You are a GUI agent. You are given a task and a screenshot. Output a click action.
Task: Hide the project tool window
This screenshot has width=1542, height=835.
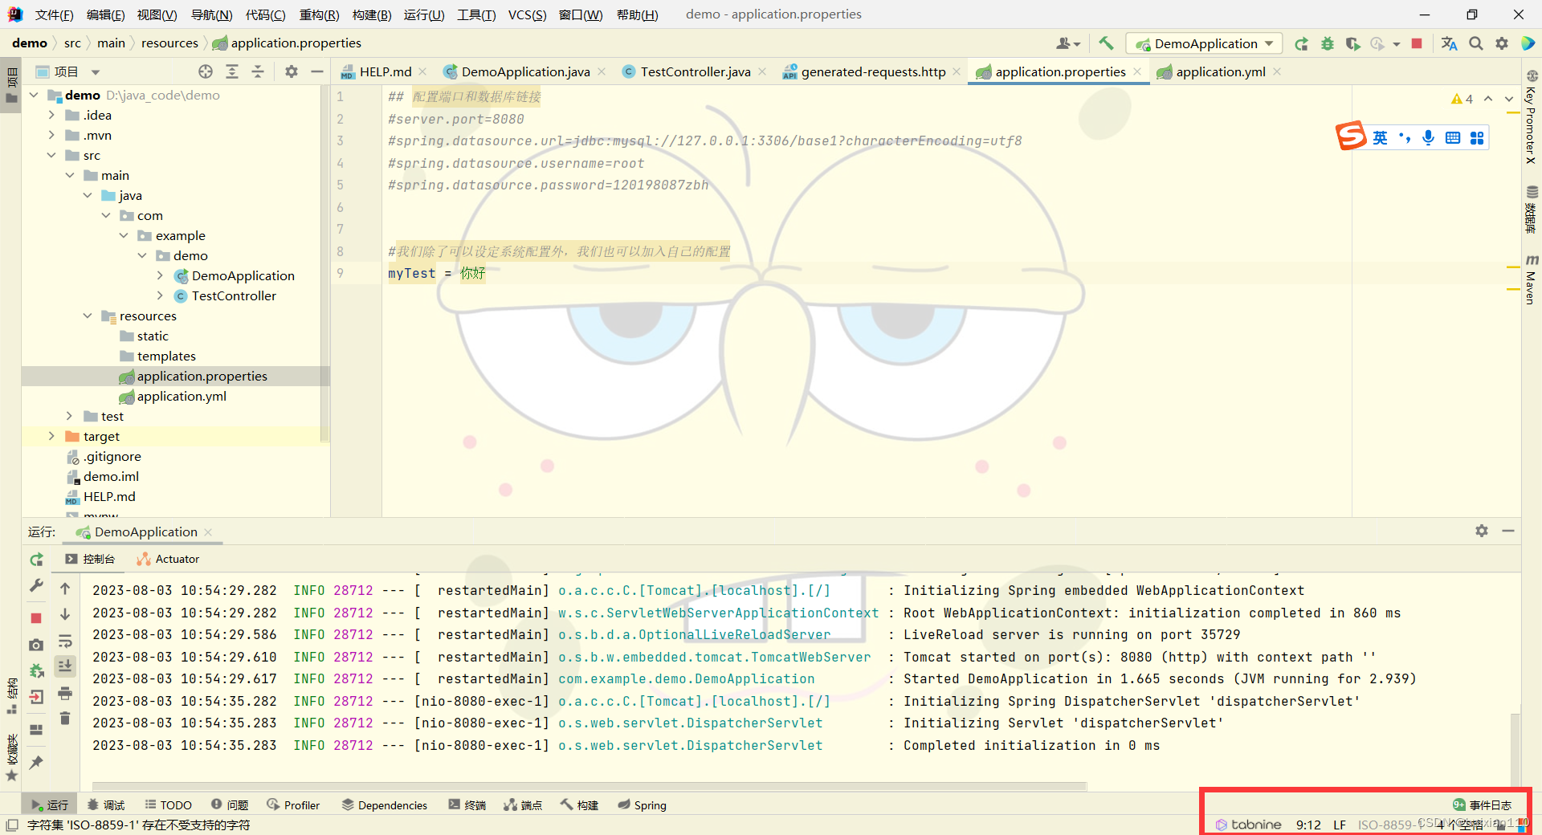point(317,71)
